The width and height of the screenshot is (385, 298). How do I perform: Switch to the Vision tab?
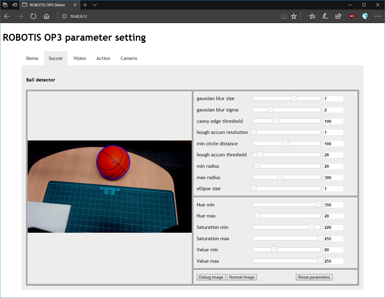tap(80, 58)
